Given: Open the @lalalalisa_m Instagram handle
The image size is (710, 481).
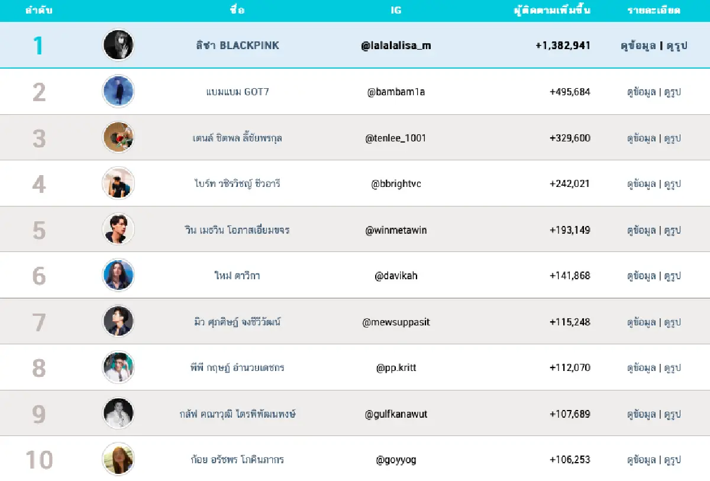Looking at the screenshot, I should [x=396, y=45].
